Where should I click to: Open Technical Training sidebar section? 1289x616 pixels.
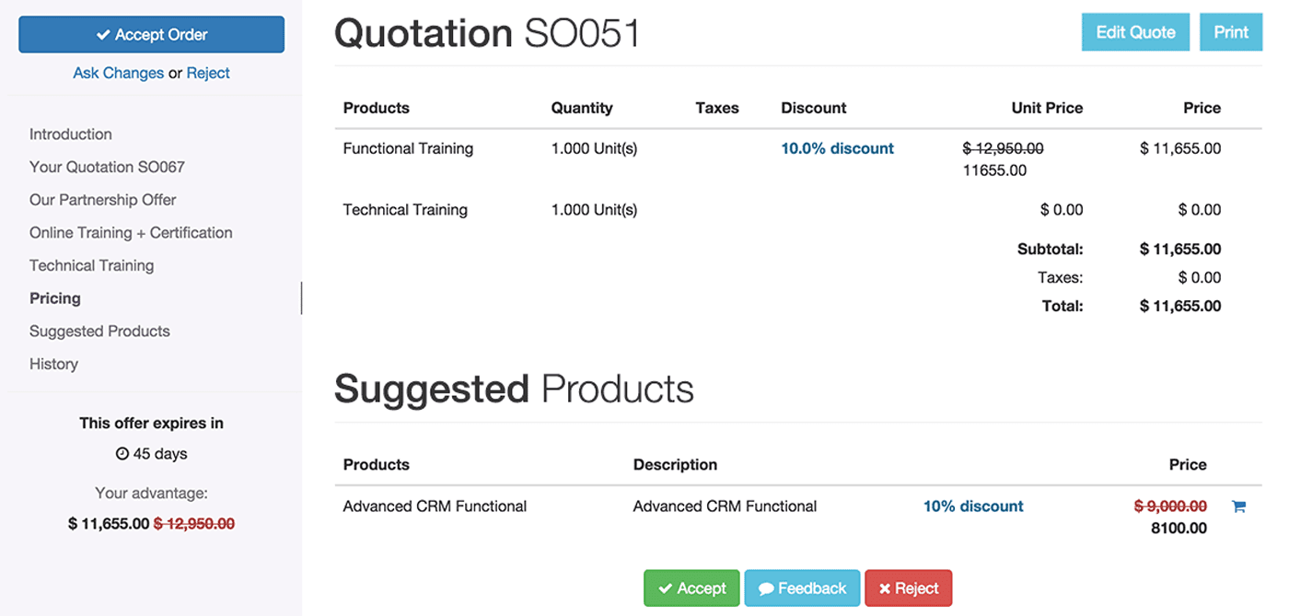(x=91, y=265)
